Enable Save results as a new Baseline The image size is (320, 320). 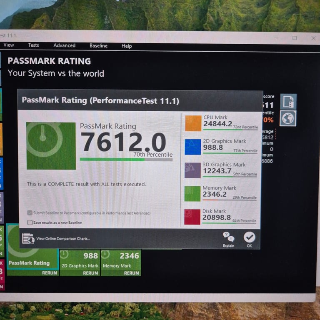[30, 222]
